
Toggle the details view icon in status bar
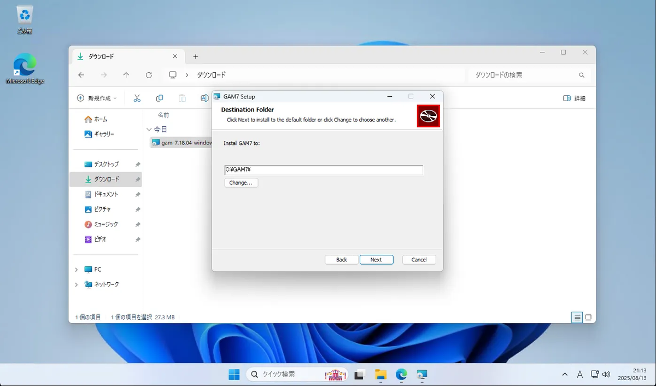577,317
